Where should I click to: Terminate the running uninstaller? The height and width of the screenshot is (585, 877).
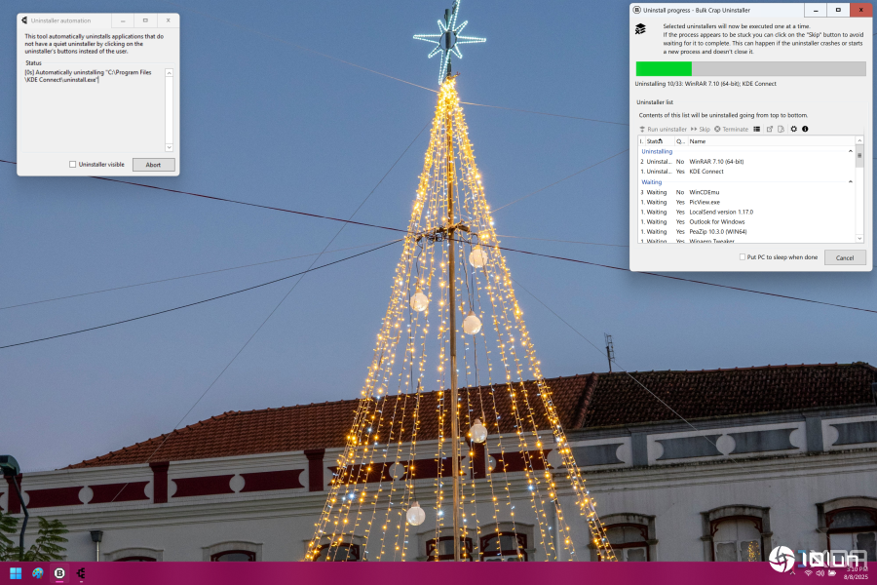[x=731, y=129]
